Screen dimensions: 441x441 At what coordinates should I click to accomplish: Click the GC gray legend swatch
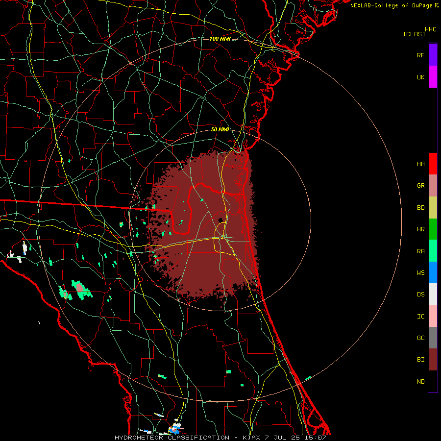point(433,338)
